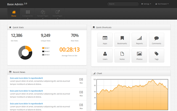The width and height of the screenshot is (177, 111).
Task: Click the Chart panel title
Action: click(99, 73)
